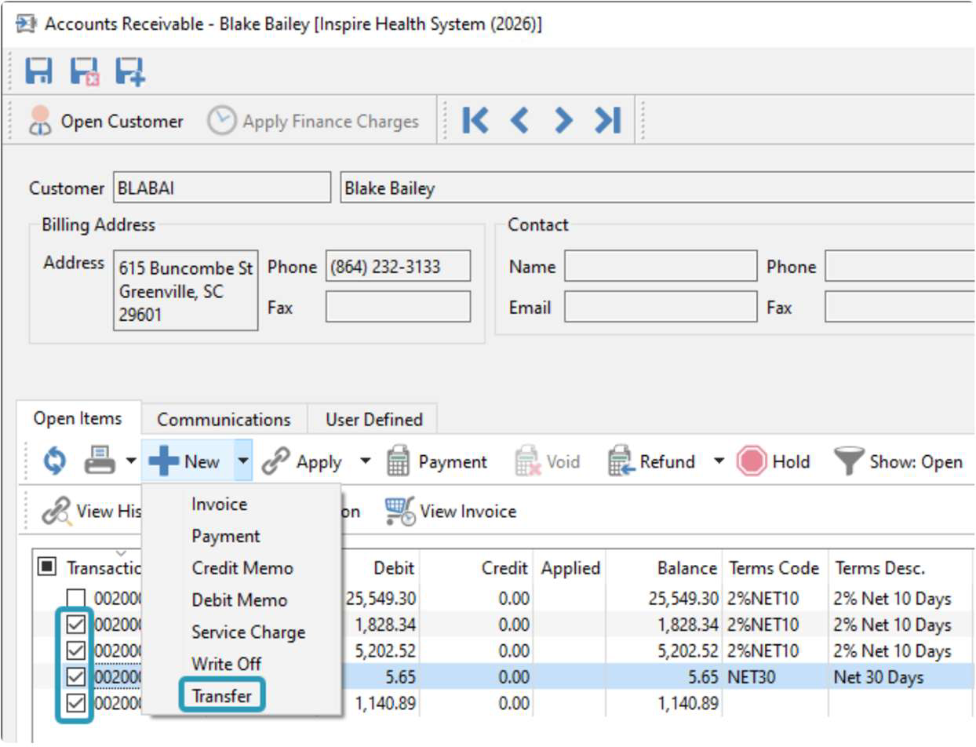Click the Customer code field BLABAI
976x747 pixels.
pyautogui.click(x=222, y=188)
